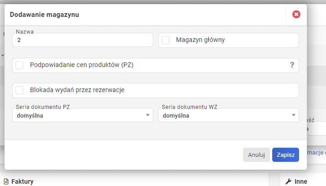Image resolution: width=326 pixels, height=186 pixels.
Task: Click the question mark help icon
Action: tap(292, 65)
